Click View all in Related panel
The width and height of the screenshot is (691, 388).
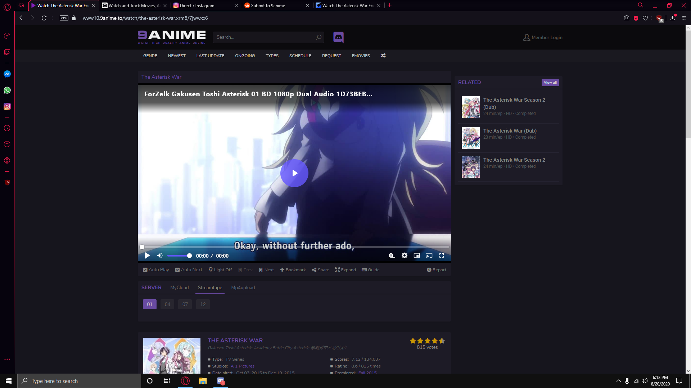click(550, 83)
